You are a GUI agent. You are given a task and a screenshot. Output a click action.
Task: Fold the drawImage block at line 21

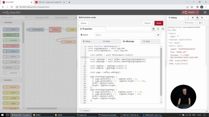87,90
